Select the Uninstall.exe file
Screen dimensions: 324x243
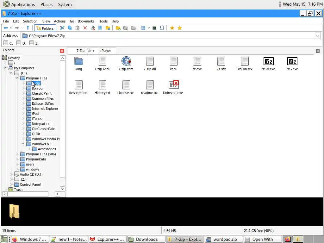tap(173, 88)
